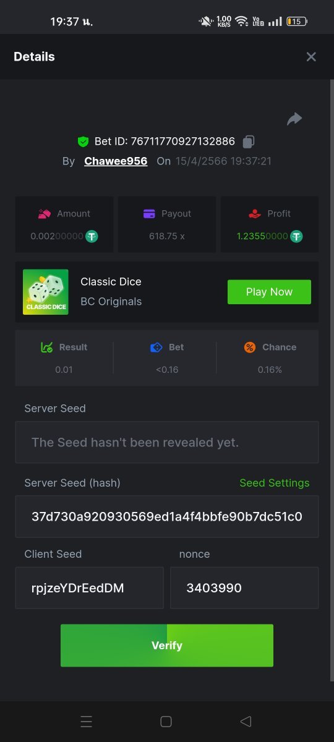Click the Verify button
Viewport: 334px width, 742px height.
click(167, 646)
